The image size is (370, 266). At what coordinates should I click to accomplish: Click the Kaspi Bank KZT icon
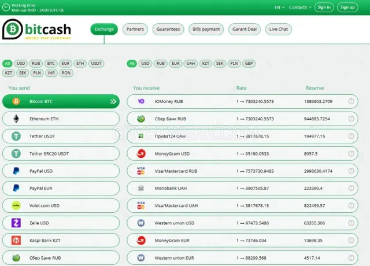16,241
